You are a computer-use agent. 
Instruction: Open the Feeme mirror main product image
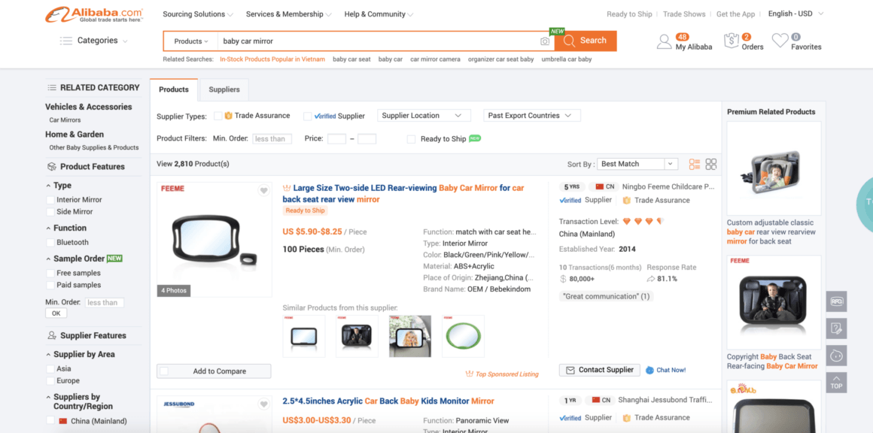click(x=214, y=240)
